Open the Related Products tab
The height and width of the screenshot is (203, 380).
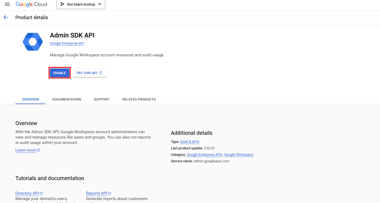(139, 99)
